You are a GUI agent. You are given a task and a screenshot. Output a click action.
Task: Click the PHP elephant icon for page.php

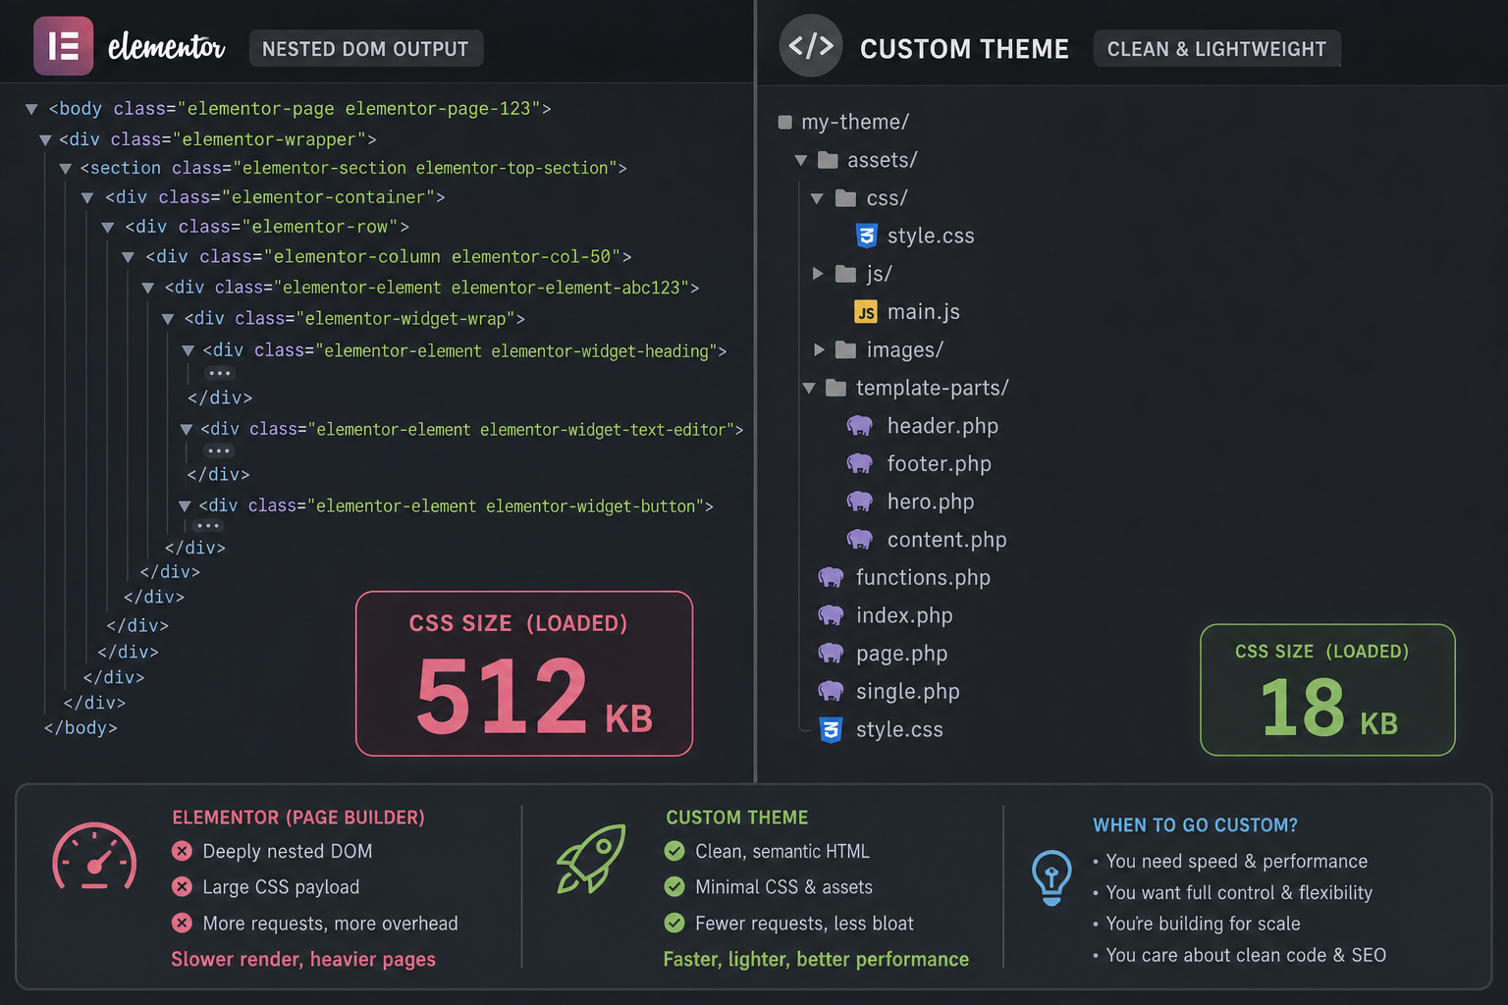click(x=831, y=654)
